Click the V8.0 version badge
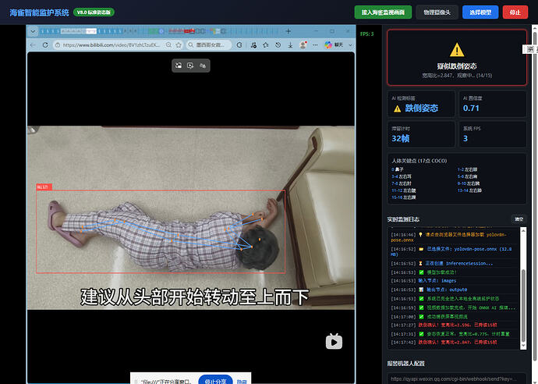Viewport: 538px width, 384px height. click(94, 12)
